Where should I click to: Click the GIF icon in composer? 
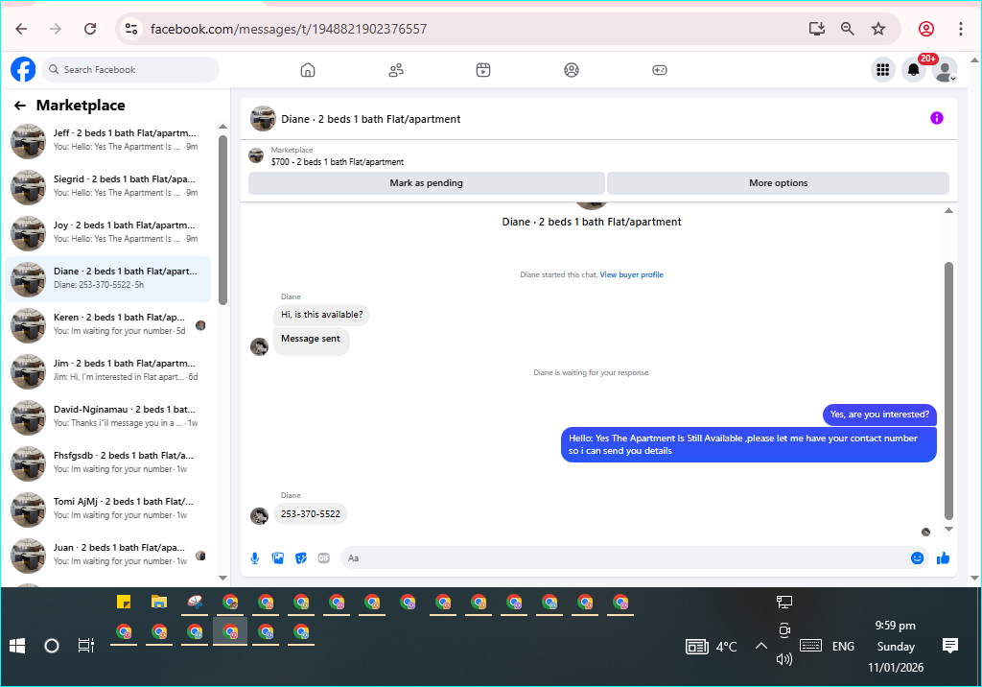(x=324, y=557)
